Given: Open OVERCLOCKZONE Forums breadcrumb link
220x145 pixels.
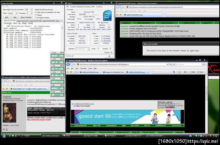Looking at the screenshot, I should point(84,104).
